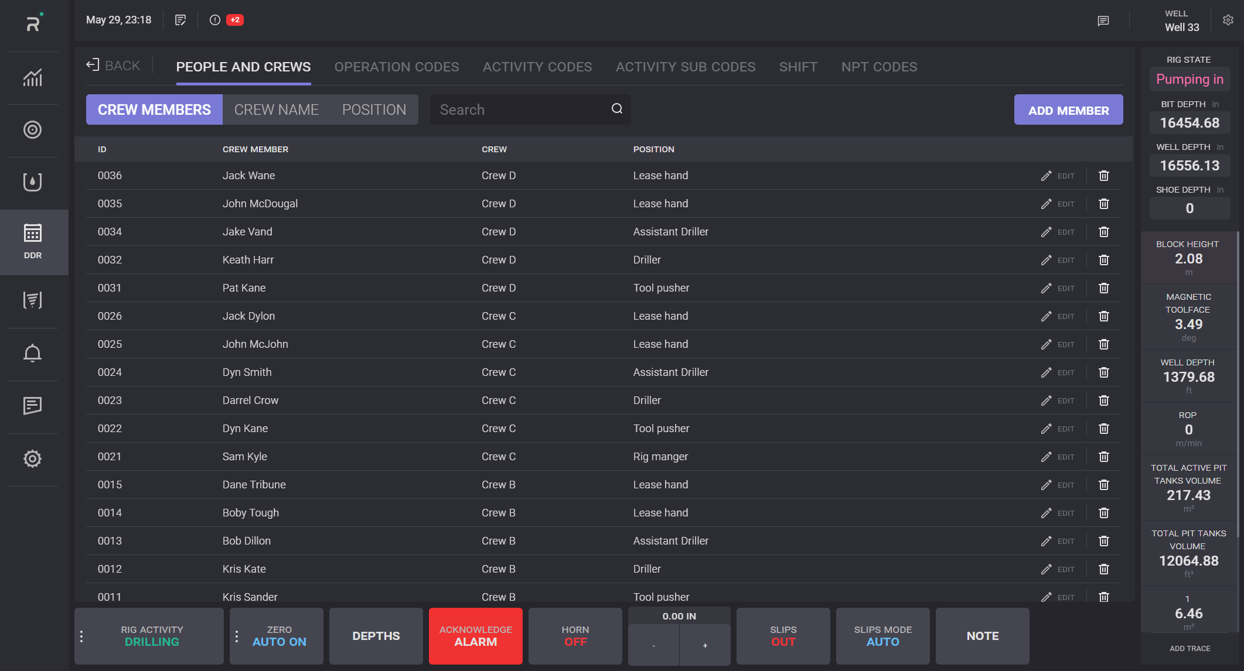Viewport: 1244px width, 671px height.
Task: Switch to Operation Codes tab
Action: tap(397, 67)
